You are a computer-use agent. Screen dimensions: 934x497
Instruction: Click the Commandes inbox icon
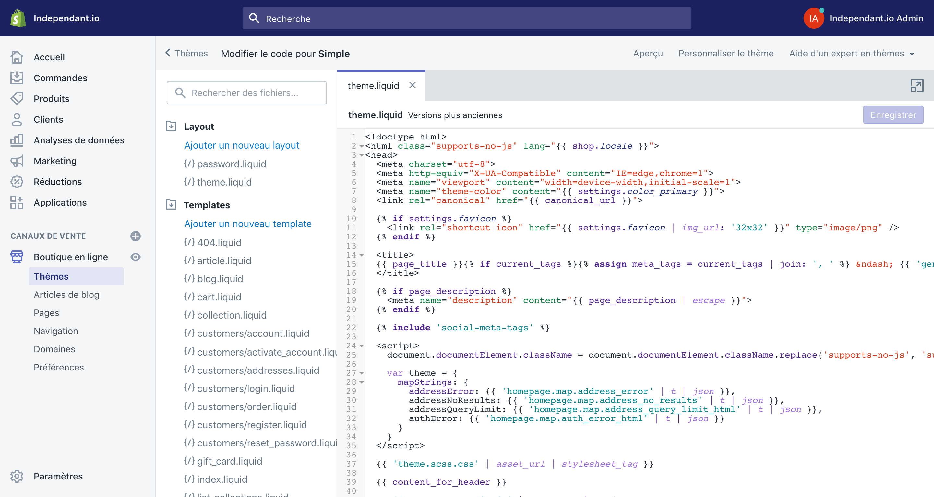17,78
